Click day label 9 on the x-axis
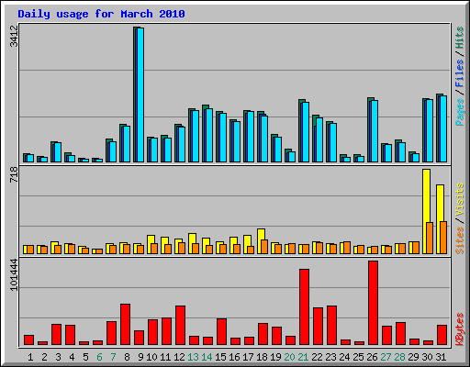This screenshot has width=470, height=367. coord(140,357)
